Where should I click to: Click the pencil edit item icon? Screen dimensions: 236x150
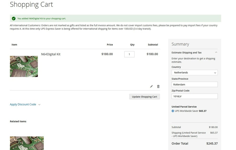[x=152, y=87]
